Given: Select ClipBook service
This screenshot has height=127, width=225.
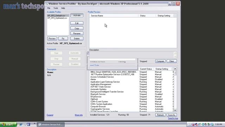Looking at the screenshot, I should tap(131, 99).
